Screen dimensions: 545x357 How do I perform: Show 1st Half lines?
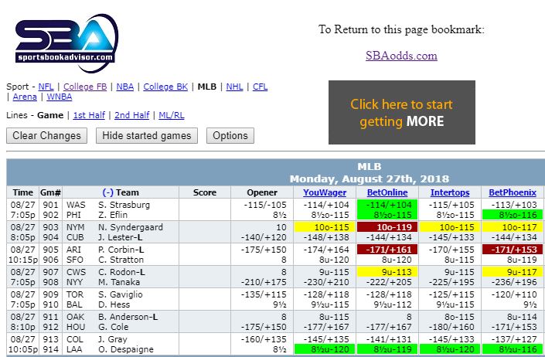coord(89,115)
